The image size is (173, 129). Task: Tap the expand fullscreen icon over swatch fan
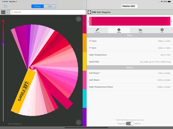(x=78, y=19)
